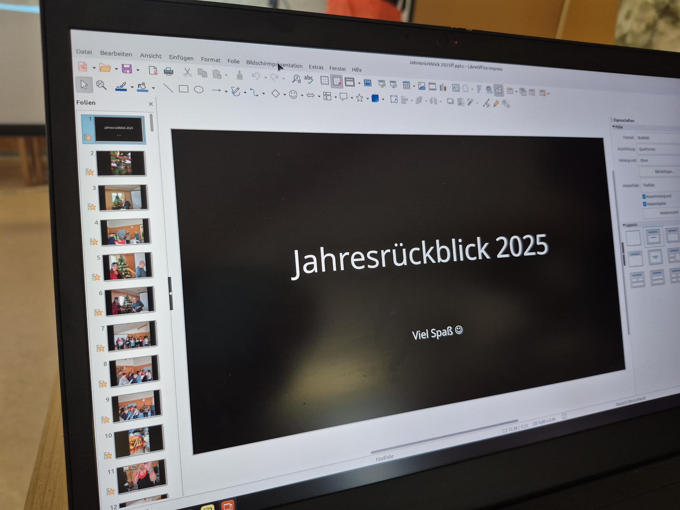
Task: Select the Zoom & Pan tool
Action: (x=101, y=85)
